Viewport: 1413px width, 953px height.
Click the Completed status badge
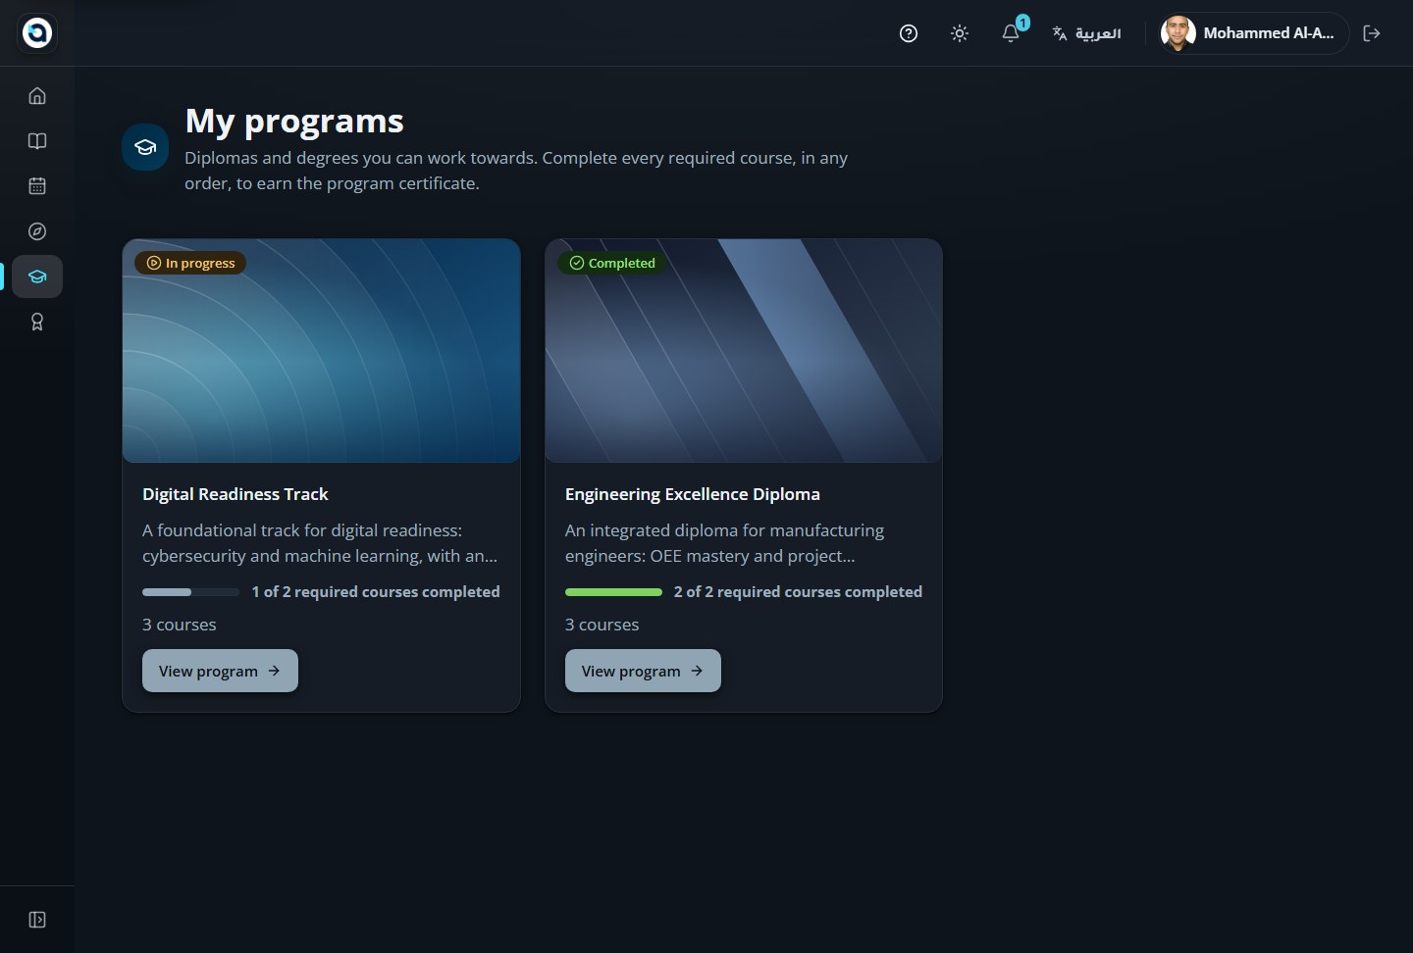(x=612, y=263)
